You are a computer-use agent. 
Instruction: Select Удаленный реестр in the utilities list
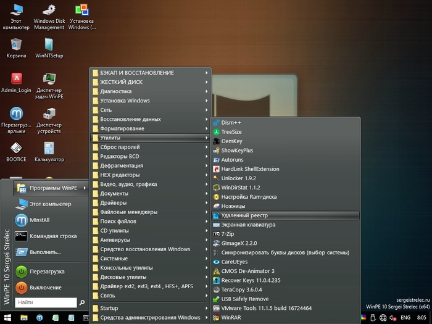click(285, 215)
